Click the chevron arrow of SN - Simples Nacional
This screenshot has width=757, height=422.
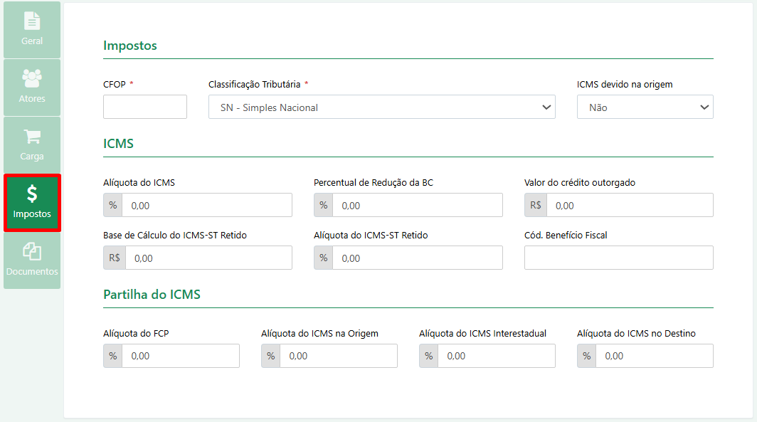pyautogui.click(x=546, y=107)
